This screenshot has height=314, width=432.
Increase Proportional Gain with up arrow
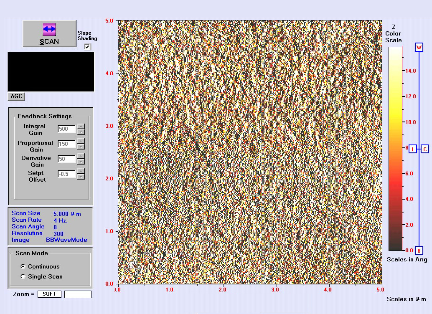point(81,141)
